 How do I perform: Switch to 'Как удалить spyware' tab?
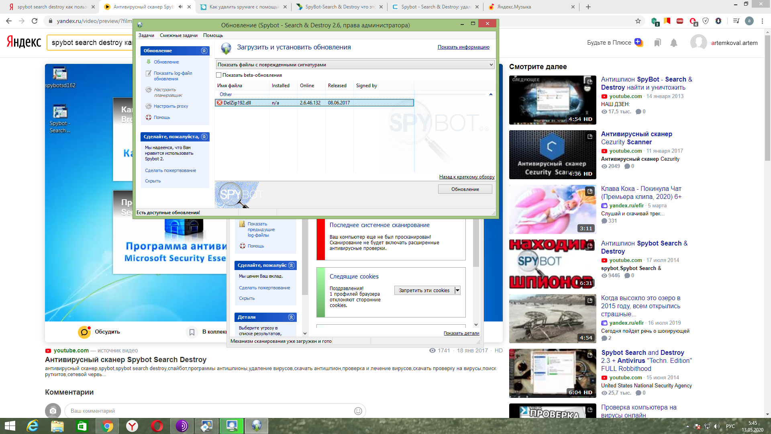pyautogui.click(x=244, y=7)
